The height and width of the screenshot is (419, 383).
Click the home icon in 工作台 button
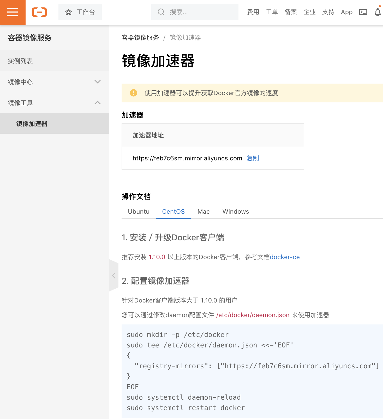click(68, 12)
